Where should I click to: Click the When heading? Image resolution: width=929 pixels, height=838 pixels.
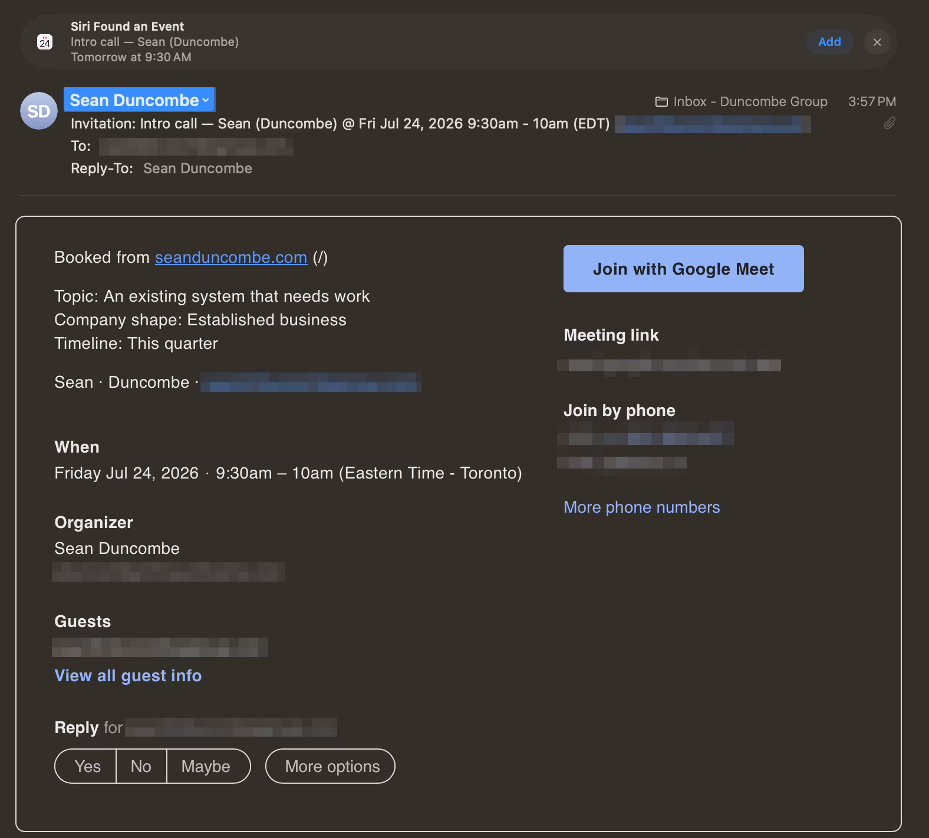pyautogui.click(x=77, y=447)
